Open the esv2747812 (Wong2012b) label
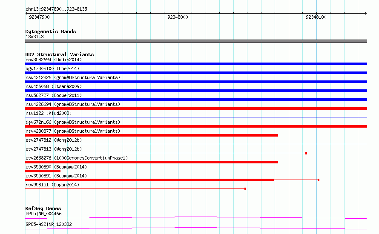The height and width of the screenshot is (234, 379). pyautogui.click(x=54, y=140)
